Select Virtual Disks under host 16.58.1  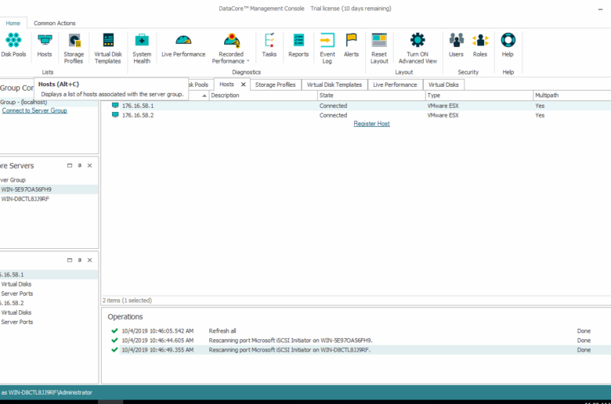[16, 284]
